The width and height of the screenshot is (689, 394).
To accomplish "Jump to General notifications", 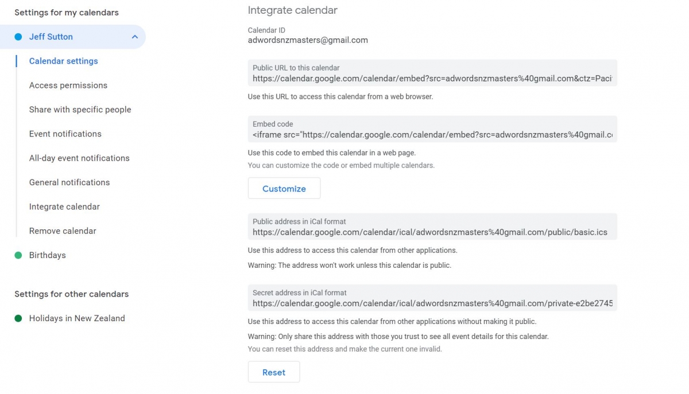I will pyautogui.click(x=69, y=182).
